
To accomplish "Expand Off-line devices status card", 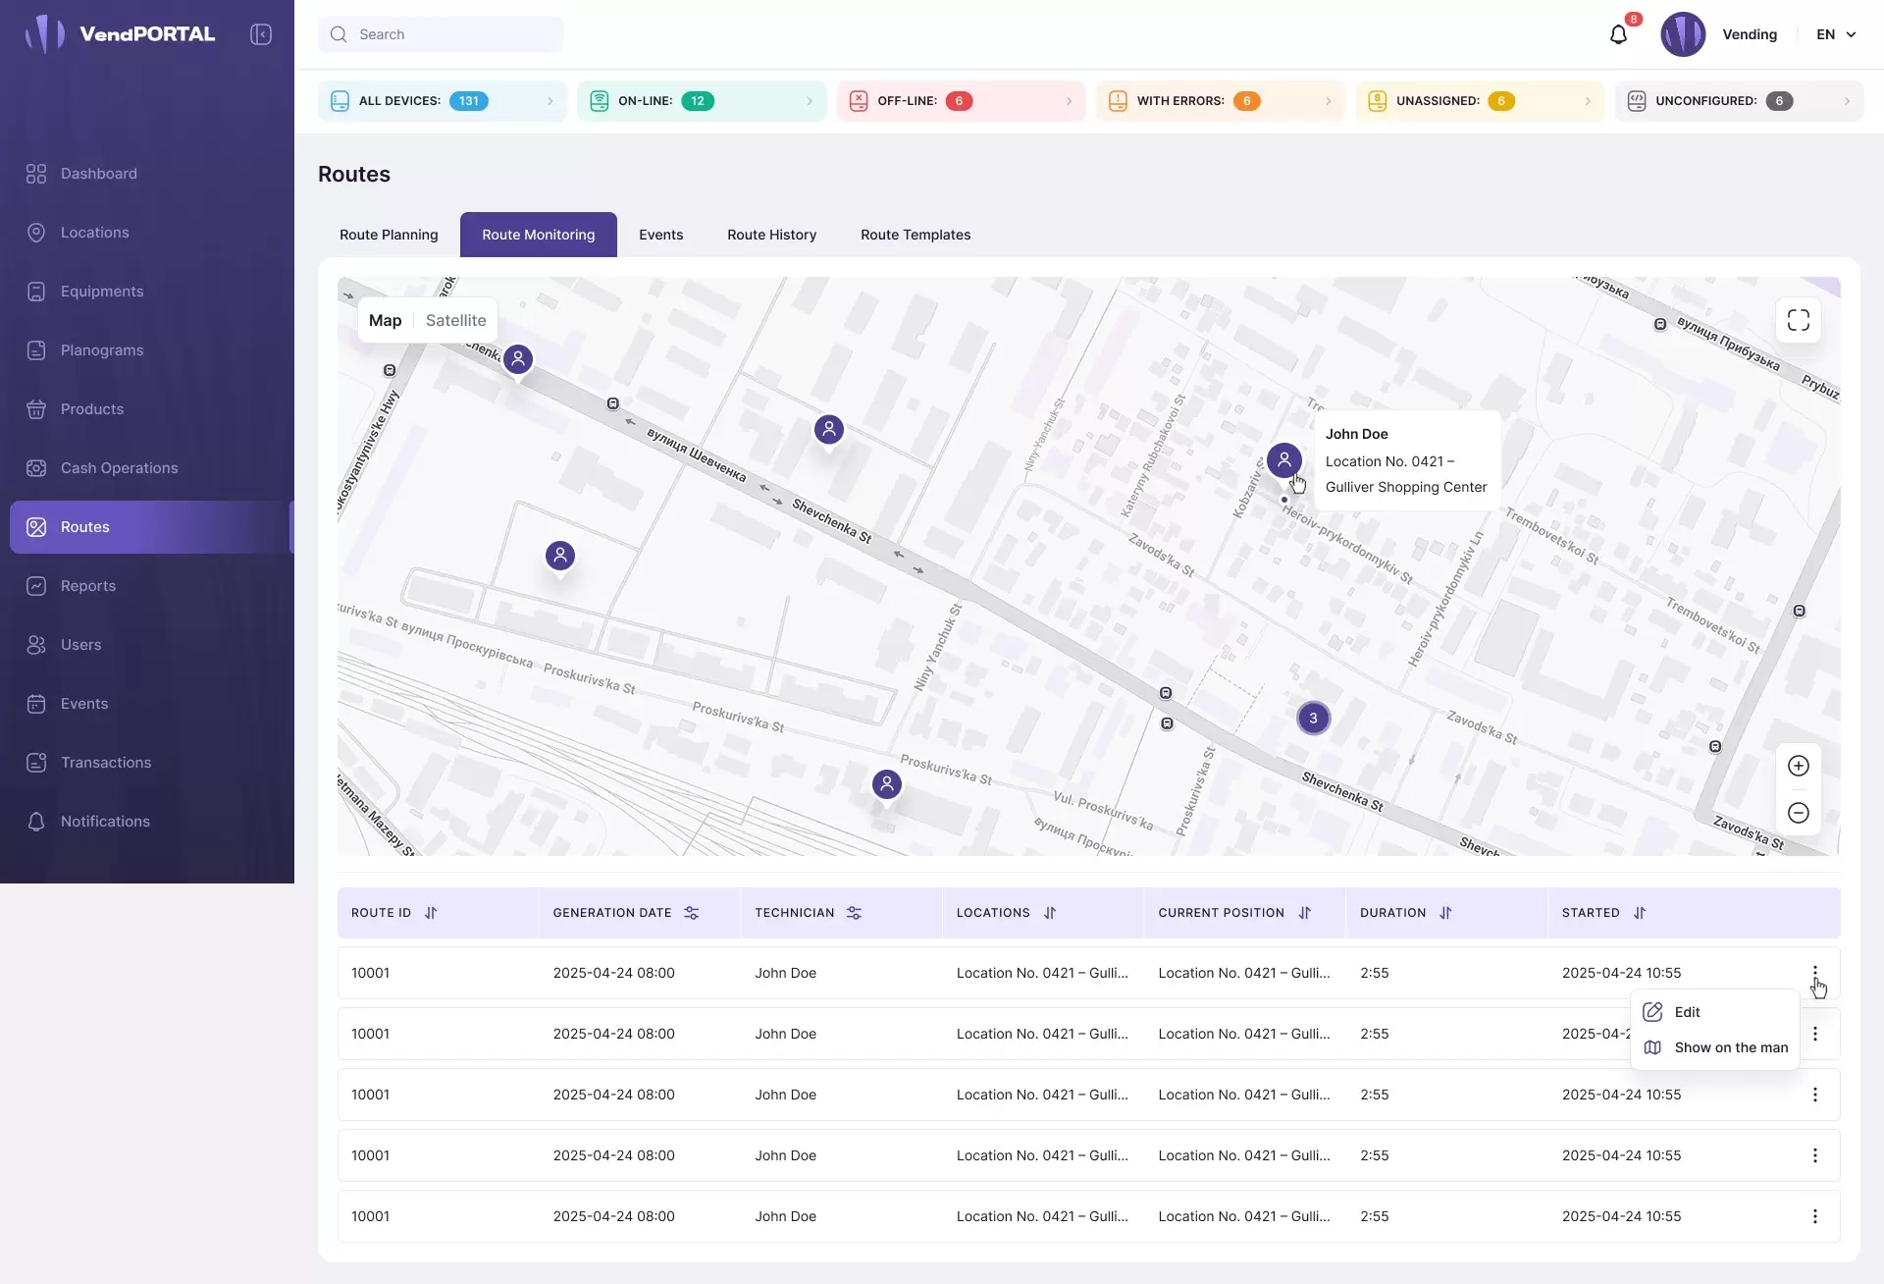I will (x=960, y=101).
